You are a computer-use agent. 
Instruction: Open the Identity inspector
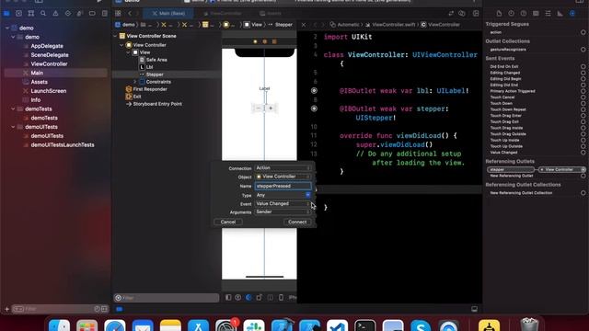tap(536, 14)
